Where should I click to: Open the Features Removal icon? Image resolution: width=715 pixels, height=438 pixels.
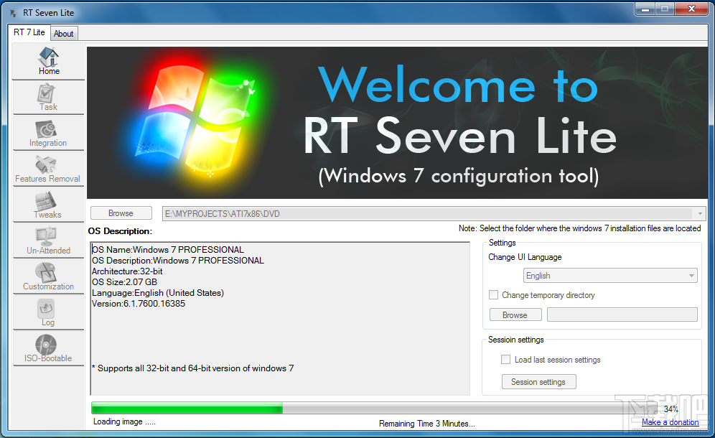tap(47, 169)
